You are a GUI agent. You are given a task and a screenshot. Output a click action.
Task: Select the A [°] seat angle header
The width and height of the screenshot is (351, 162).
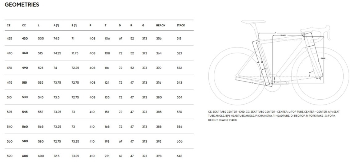click(56, 25)
